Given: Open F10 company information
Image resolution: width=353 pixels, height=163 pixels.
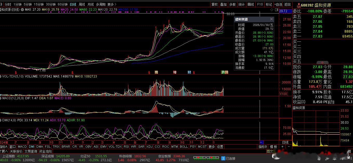Looking at the screenshot, I should (260, 4).
